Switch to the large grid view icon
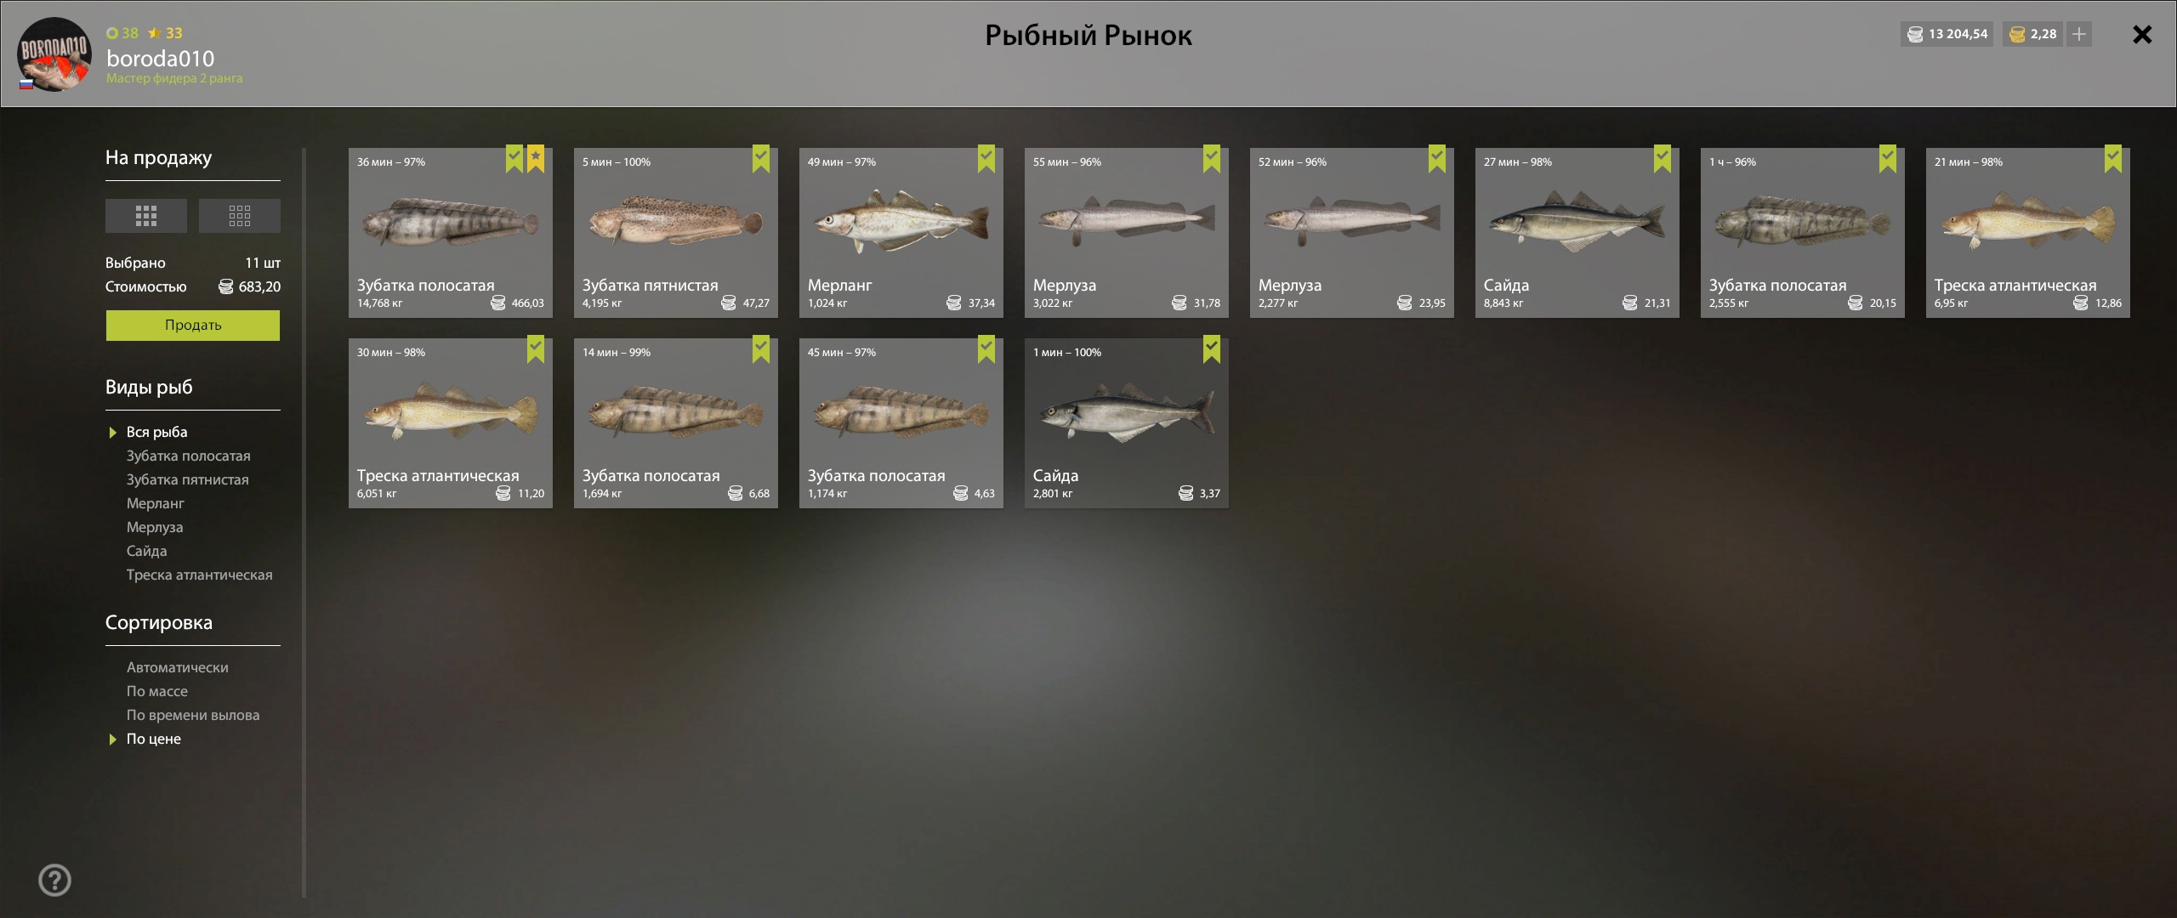 (146, 216)
